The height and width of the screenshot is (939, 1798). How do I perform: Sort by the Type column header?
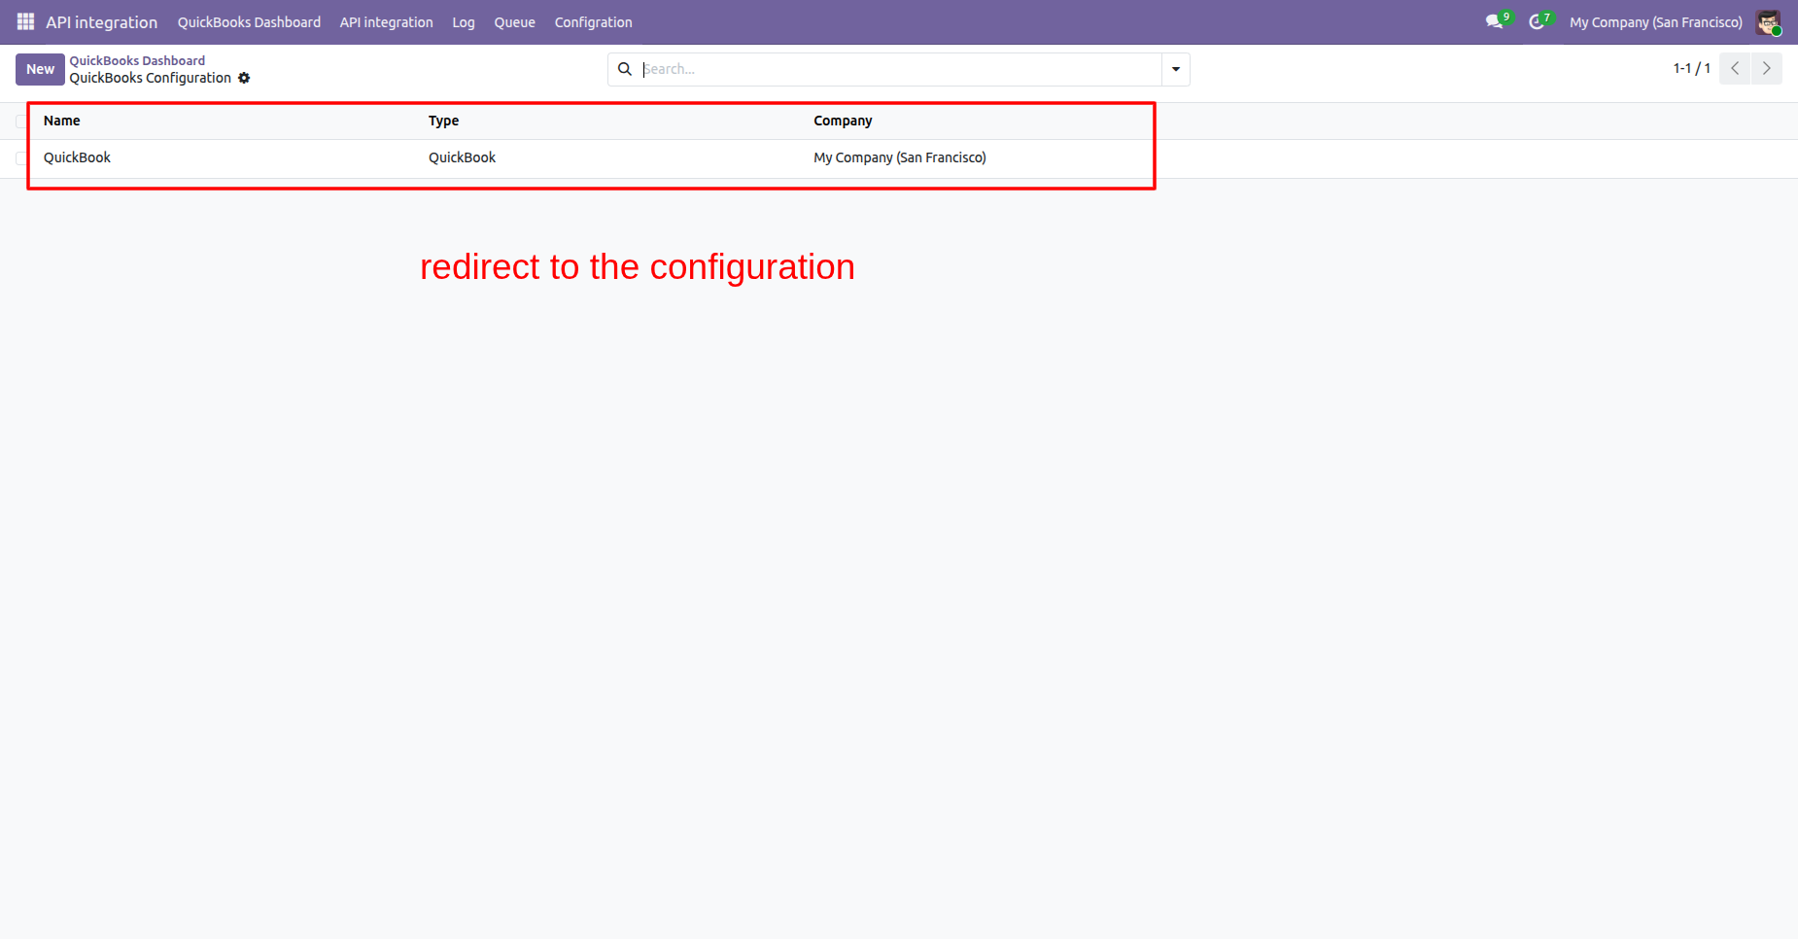point(443,121)
